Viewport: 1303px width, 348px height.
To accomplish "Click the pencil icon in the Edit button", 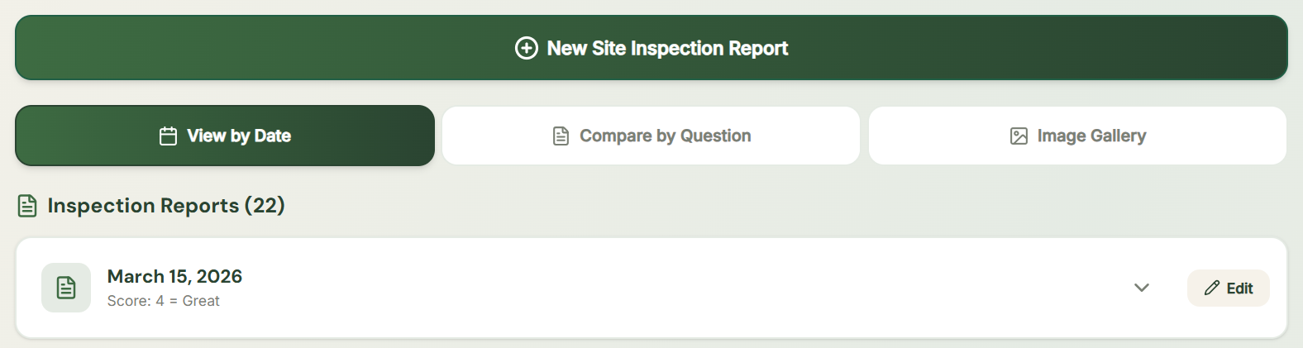I will 1212,288.
